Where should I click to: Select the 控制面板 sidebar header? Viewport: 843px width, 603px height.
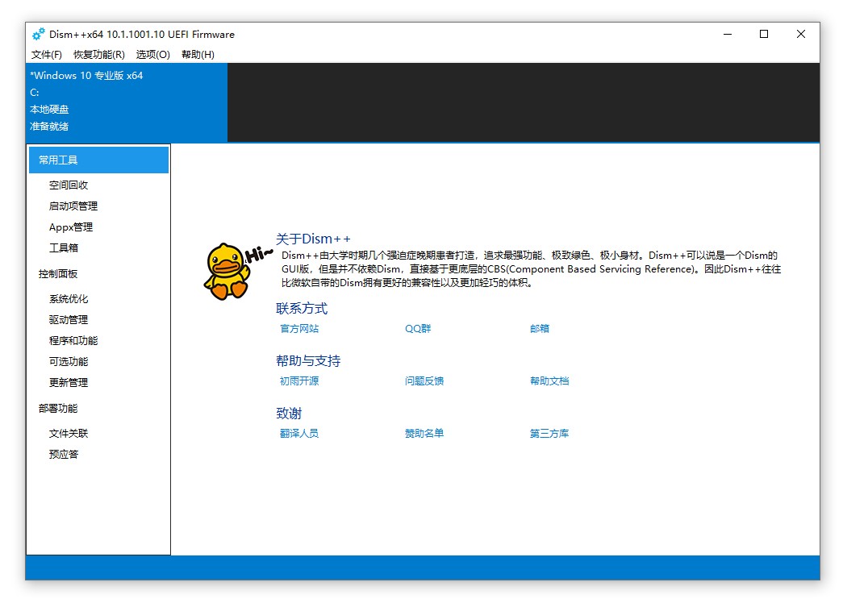[x=58, y=274]
